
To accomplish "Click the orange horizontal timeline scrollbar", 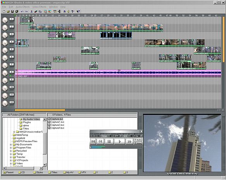I will pos(40,110).
